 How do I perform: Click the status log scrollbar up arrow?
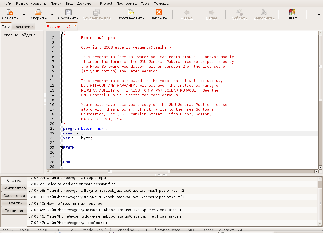click(x=320, y=179)
